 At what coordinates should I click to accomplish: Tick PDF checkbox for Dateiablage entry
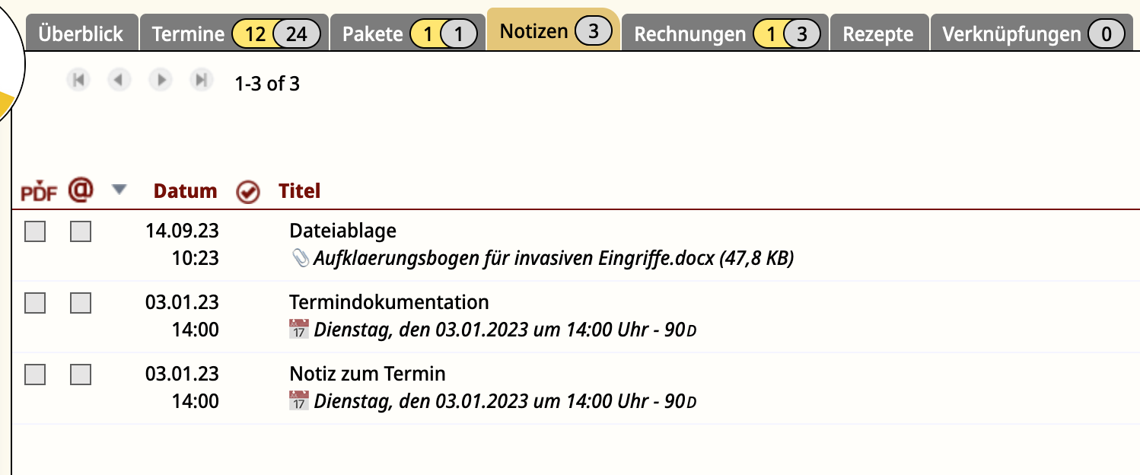click(35, 231)
